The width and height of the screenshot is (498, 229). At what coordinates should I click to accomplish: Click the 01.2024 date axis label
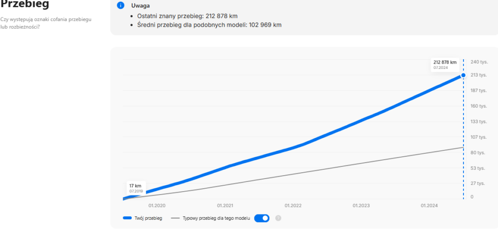click(429, 206)
